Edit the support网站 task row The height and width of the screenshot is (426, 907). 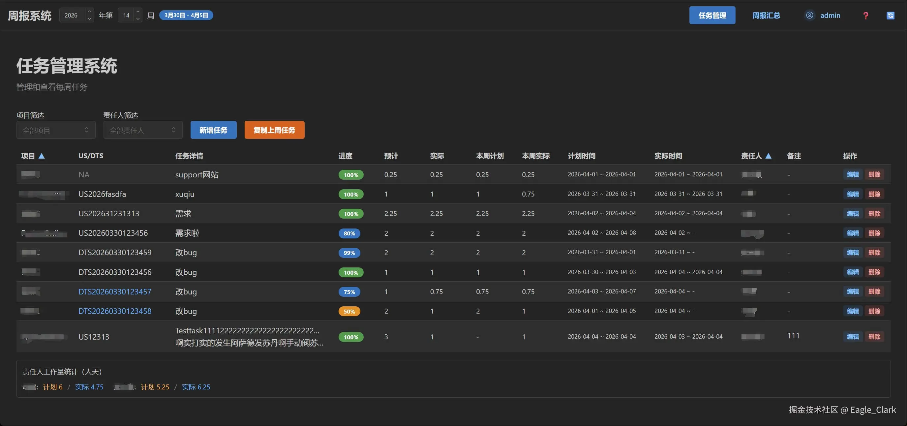pos(852,175)
